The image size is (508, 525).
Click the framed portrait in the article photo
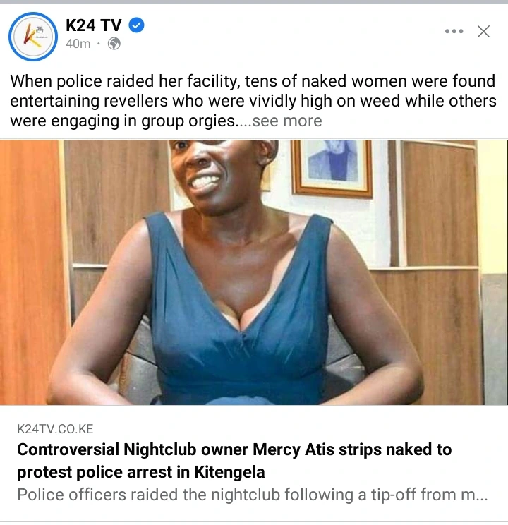[x=332, y=167]
